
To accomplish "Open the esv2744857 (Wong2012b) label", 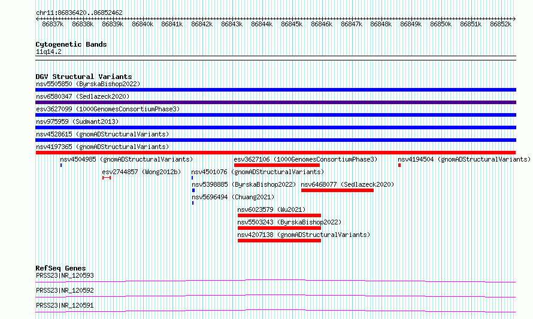I will coord(141,172).
